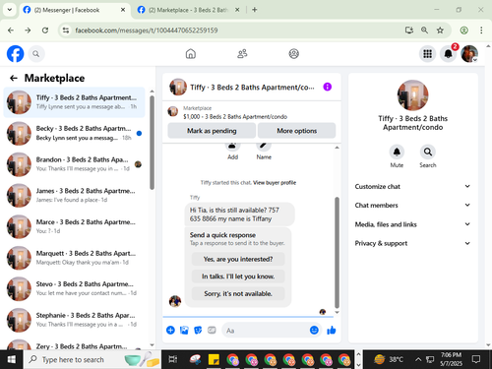This screenshot has height=369, width=492.
Task: Open Brandon conversation in chat list
Action: 74,164
